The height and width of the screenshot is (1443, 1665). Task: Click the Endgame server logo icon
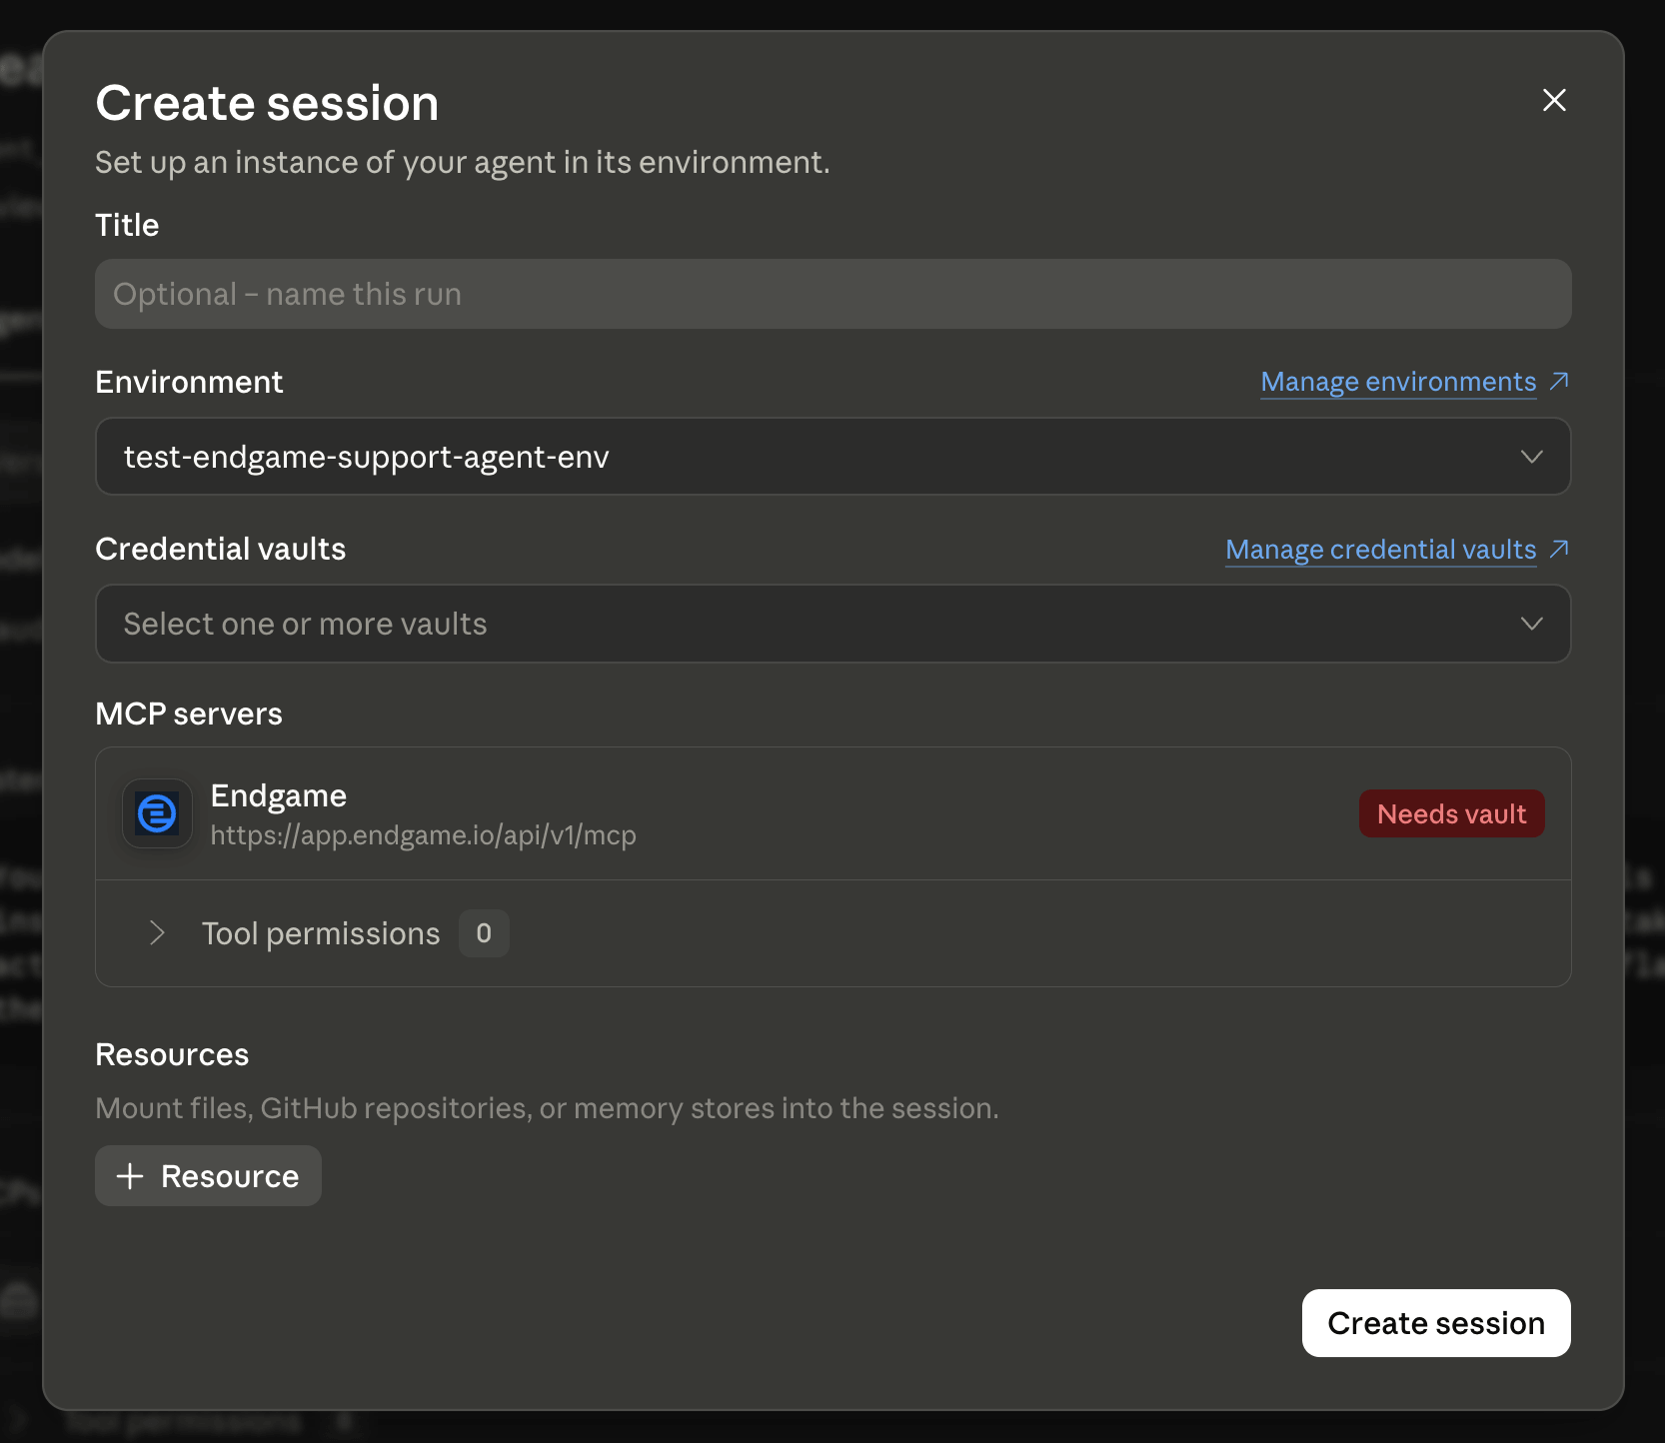157,813
